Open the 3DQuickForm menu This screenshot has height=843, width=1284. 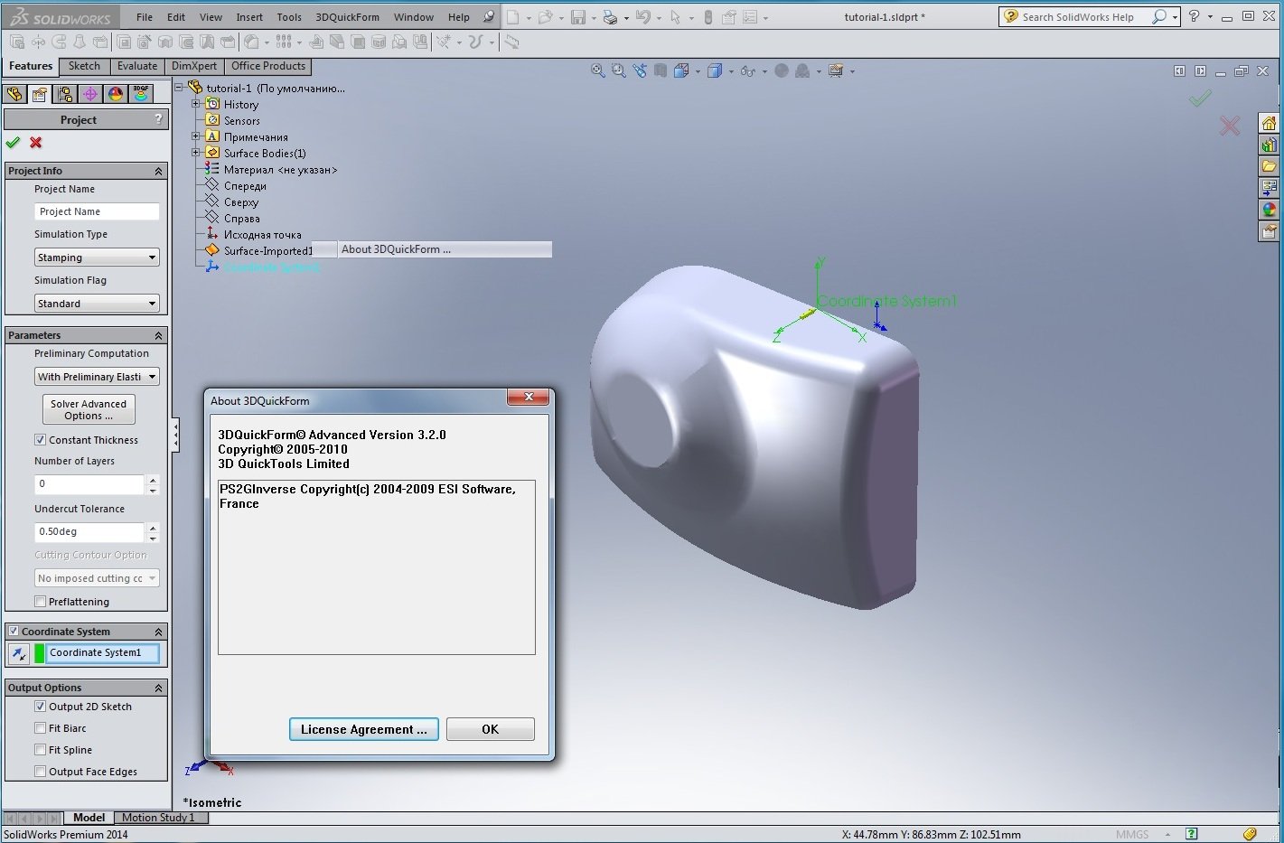click(347, 17)
